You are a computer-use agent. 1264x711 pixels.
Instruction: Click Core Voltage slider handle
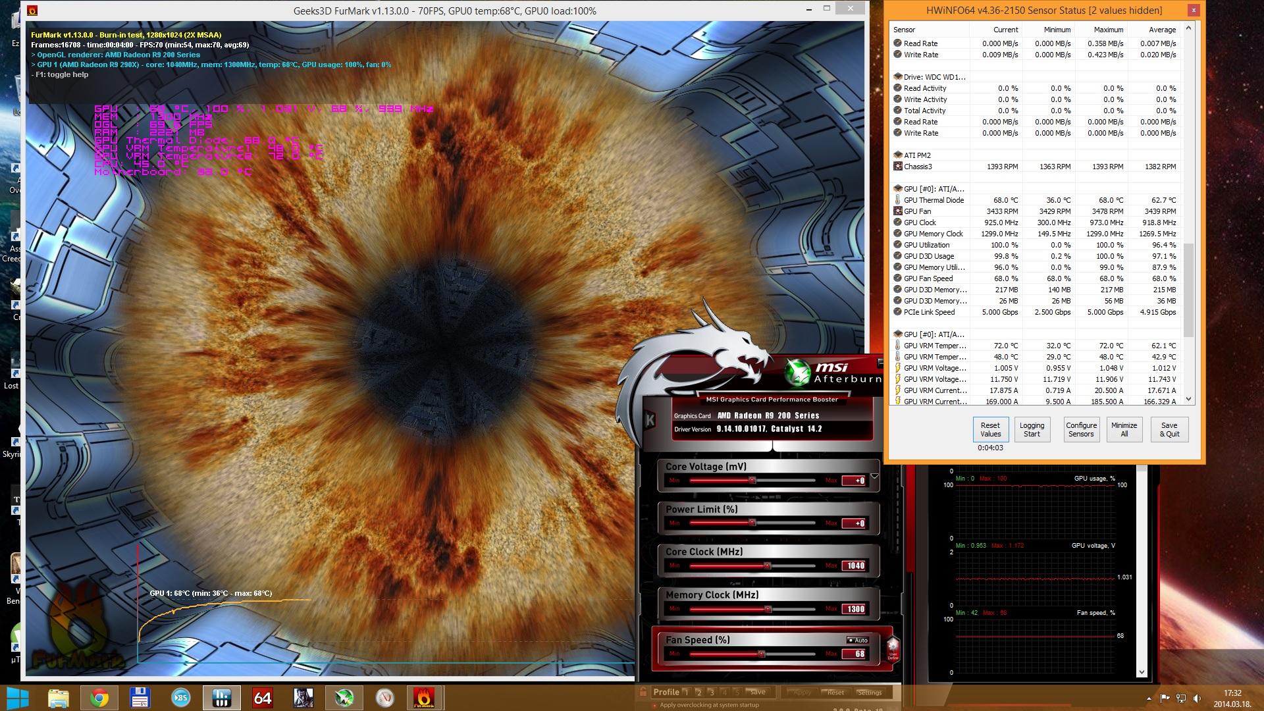coord(752,481)
